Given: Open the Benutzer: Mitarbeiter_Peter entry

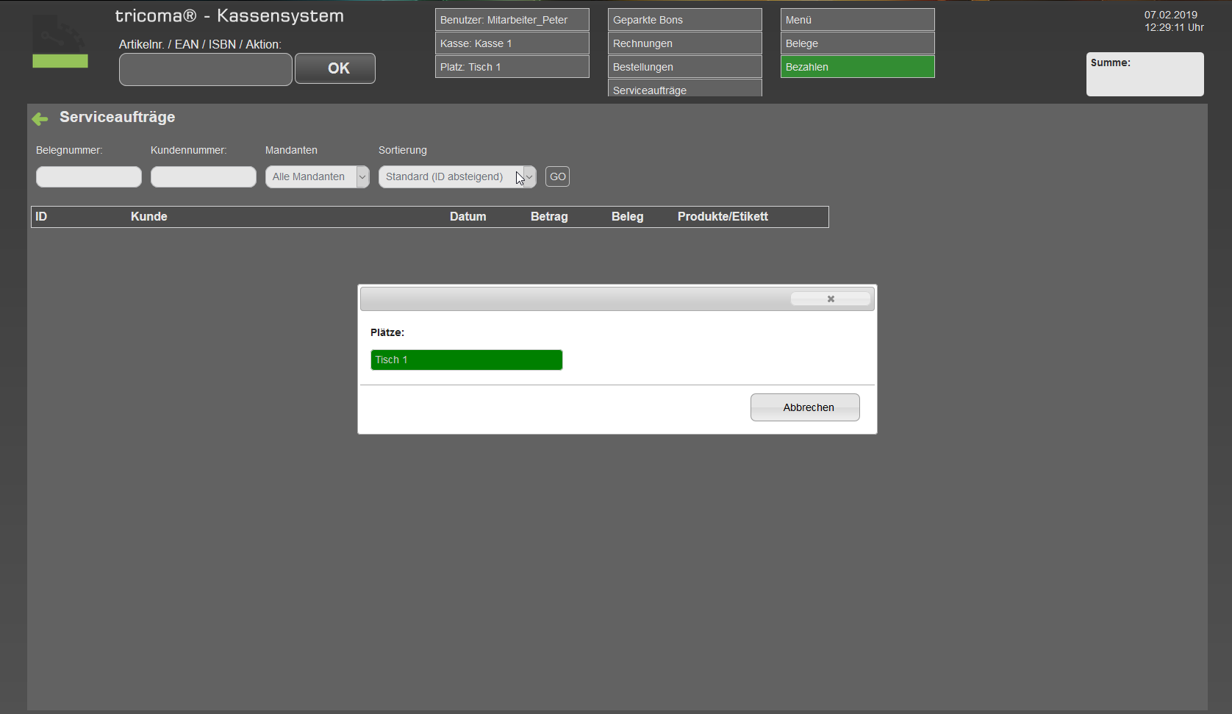Looking at the screenshot, I should pos(512,20).
